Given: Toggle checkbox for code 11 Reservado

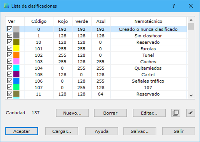Looking at the screenshot, I should (10, 94).
